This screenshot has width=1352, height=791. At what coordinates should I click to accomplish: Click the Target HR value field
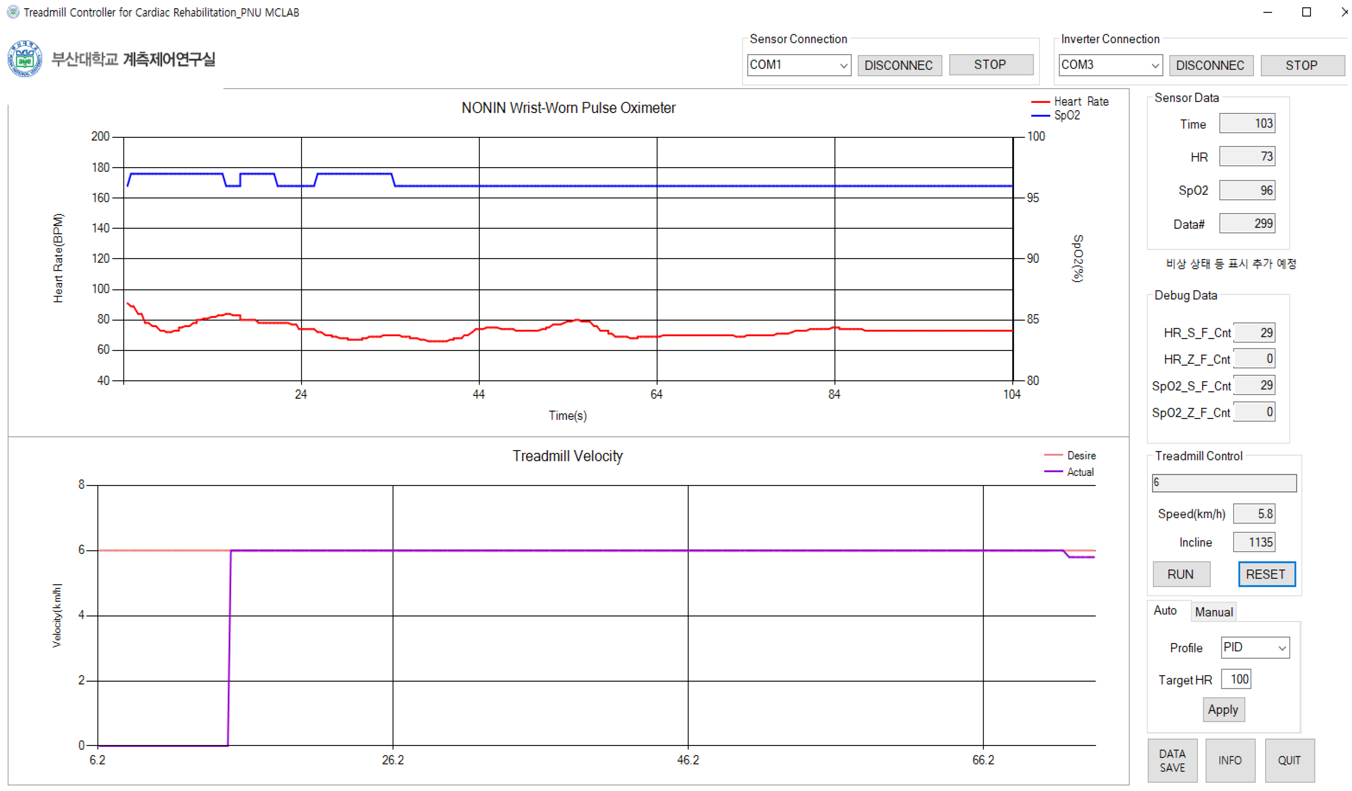point(1237,679)
